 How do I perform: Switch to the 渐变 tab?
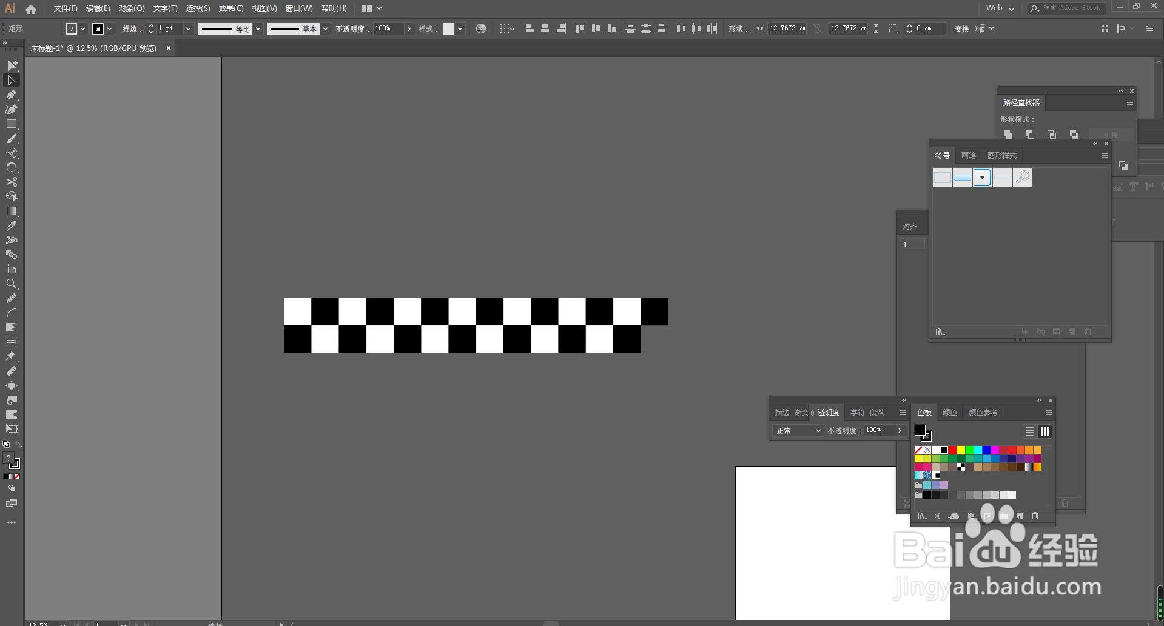pos(801,413)
